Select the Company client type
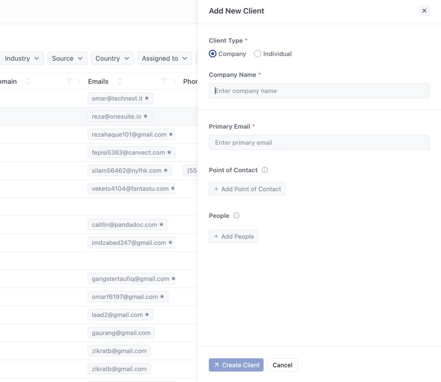The width and height of the screenshot is (441, 382). point(212,54)
